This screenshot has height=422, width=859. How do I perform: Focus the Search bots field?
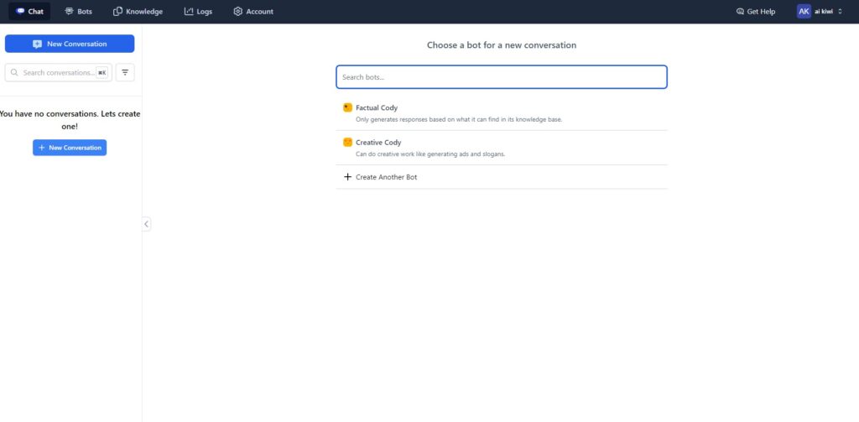502,76
